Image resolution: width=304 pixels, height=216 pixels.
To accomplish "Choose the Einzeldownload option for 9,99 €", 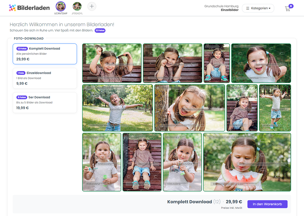I will coord(45,78).
